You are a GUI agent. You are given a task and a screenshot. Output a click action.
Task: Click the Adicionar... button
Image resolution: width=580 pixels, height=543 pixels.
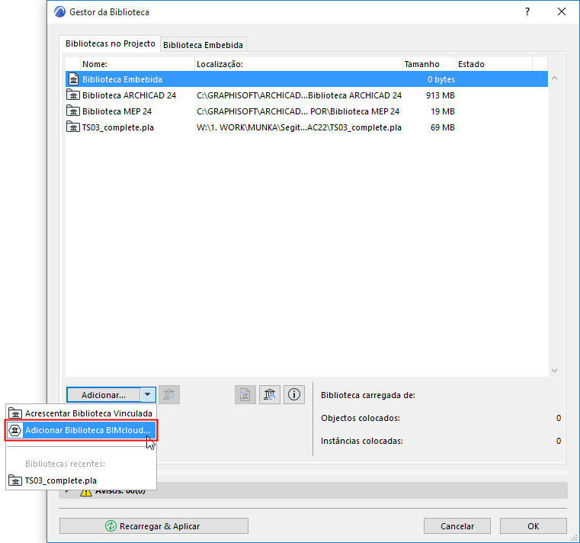104,394
